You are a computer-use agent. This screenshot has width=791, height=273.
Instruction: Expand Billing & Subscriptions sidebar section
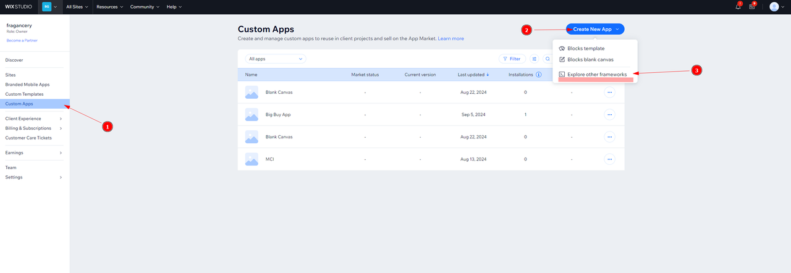(x=33, y=128)
